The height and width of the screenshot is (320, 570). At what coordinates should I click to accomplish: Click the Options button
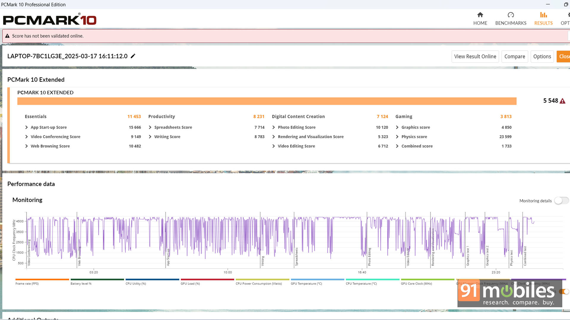pyautogui.click(x=542, y=57)
